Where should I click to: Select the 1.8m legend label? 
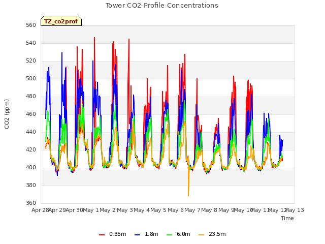(151, 234)
